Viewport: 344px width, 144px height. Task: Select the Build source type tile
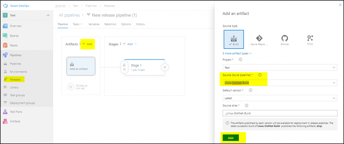(234, 39)
